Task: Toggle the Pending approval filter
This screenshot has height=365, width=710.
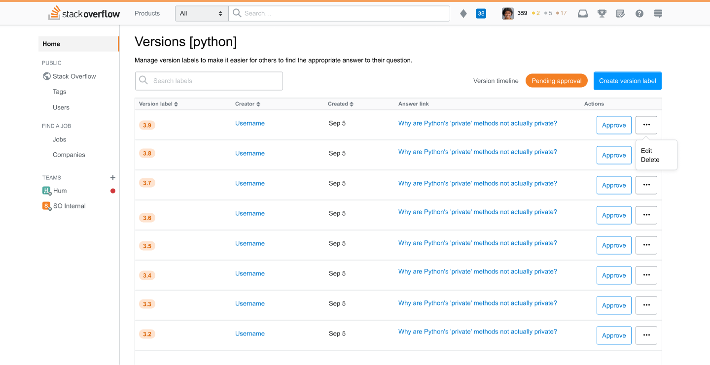Action: pos(557,81)
